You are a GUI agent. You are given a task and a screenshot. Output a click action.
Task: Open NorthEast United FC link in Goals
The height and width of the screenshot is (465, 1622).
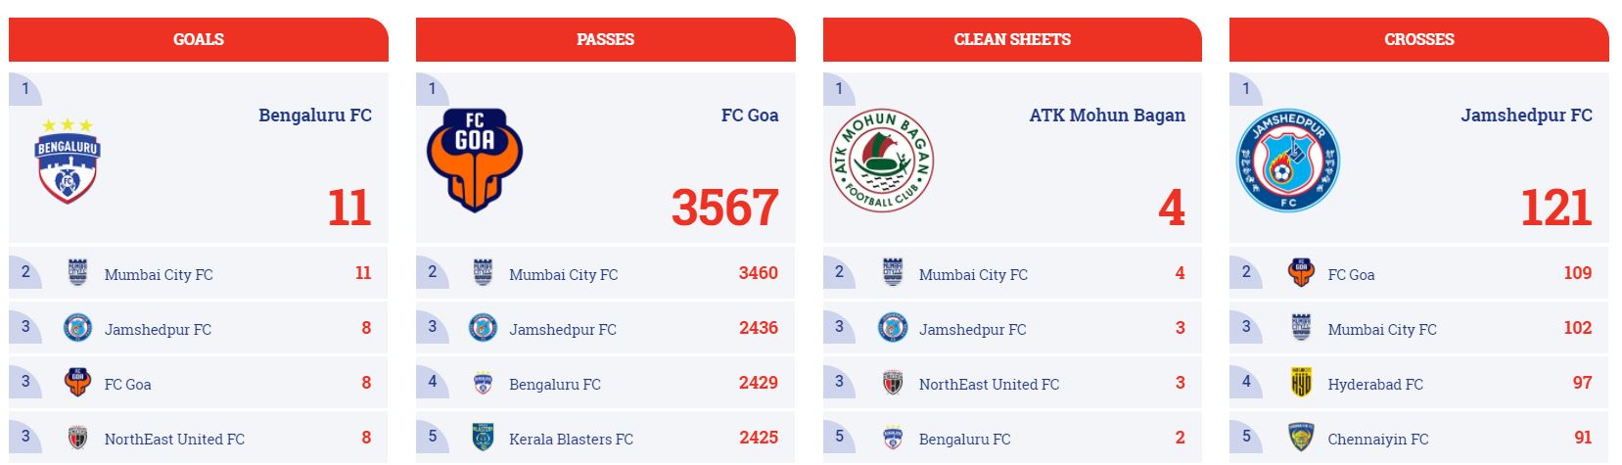coord(174,440)
